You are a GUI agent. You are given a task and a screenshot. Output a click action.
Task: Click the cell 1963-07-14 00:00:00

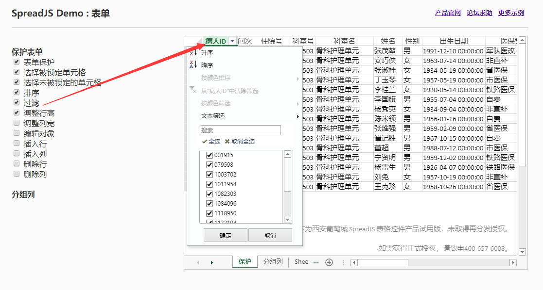pyautogui.click(x=454, y=61)
